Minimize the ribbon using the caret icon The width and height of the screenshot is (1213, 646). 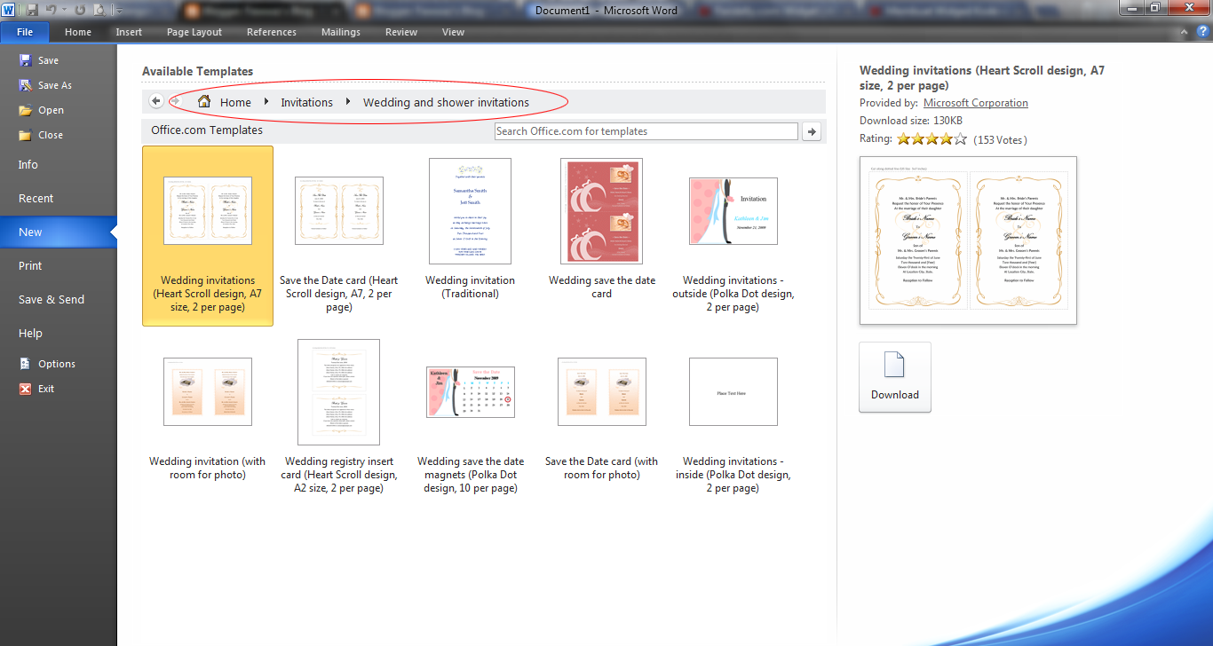1184,32
